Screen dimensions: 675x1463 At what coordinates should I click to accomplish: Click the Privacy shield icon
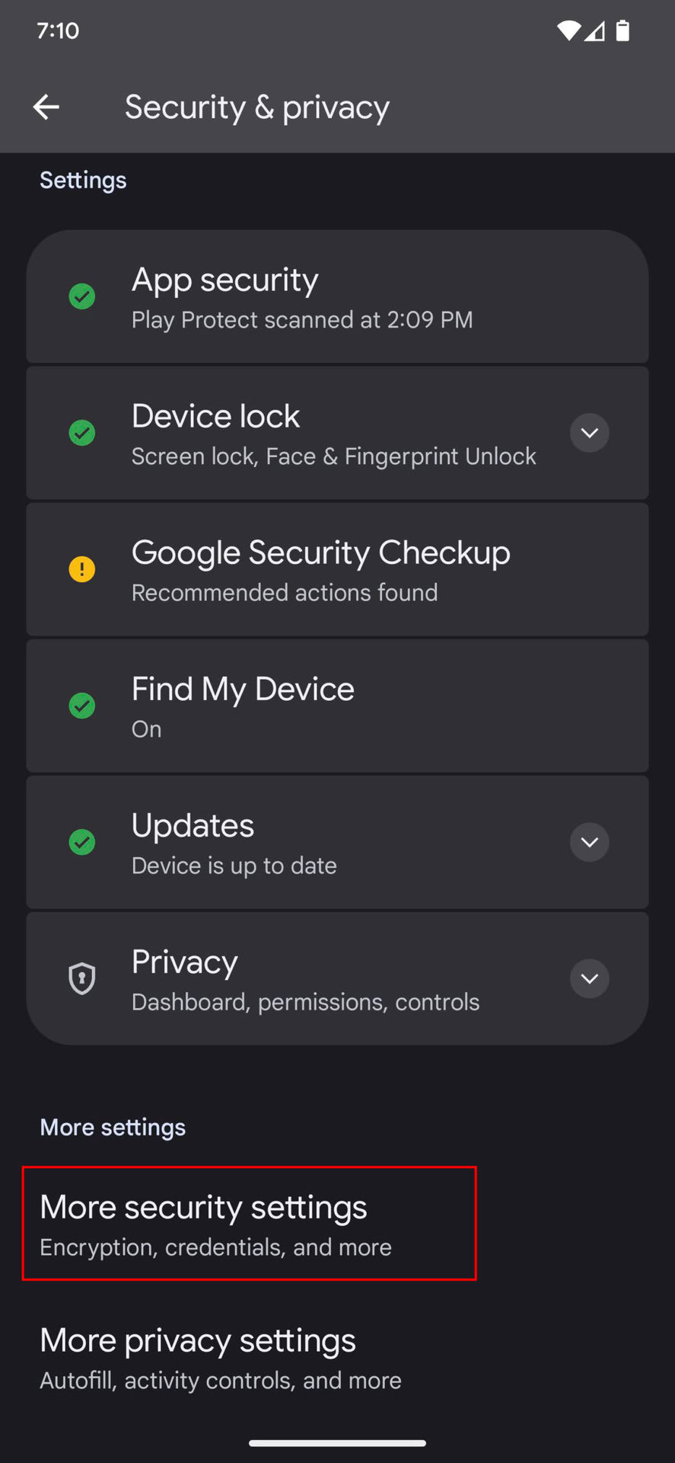click(x=82, y=978)
